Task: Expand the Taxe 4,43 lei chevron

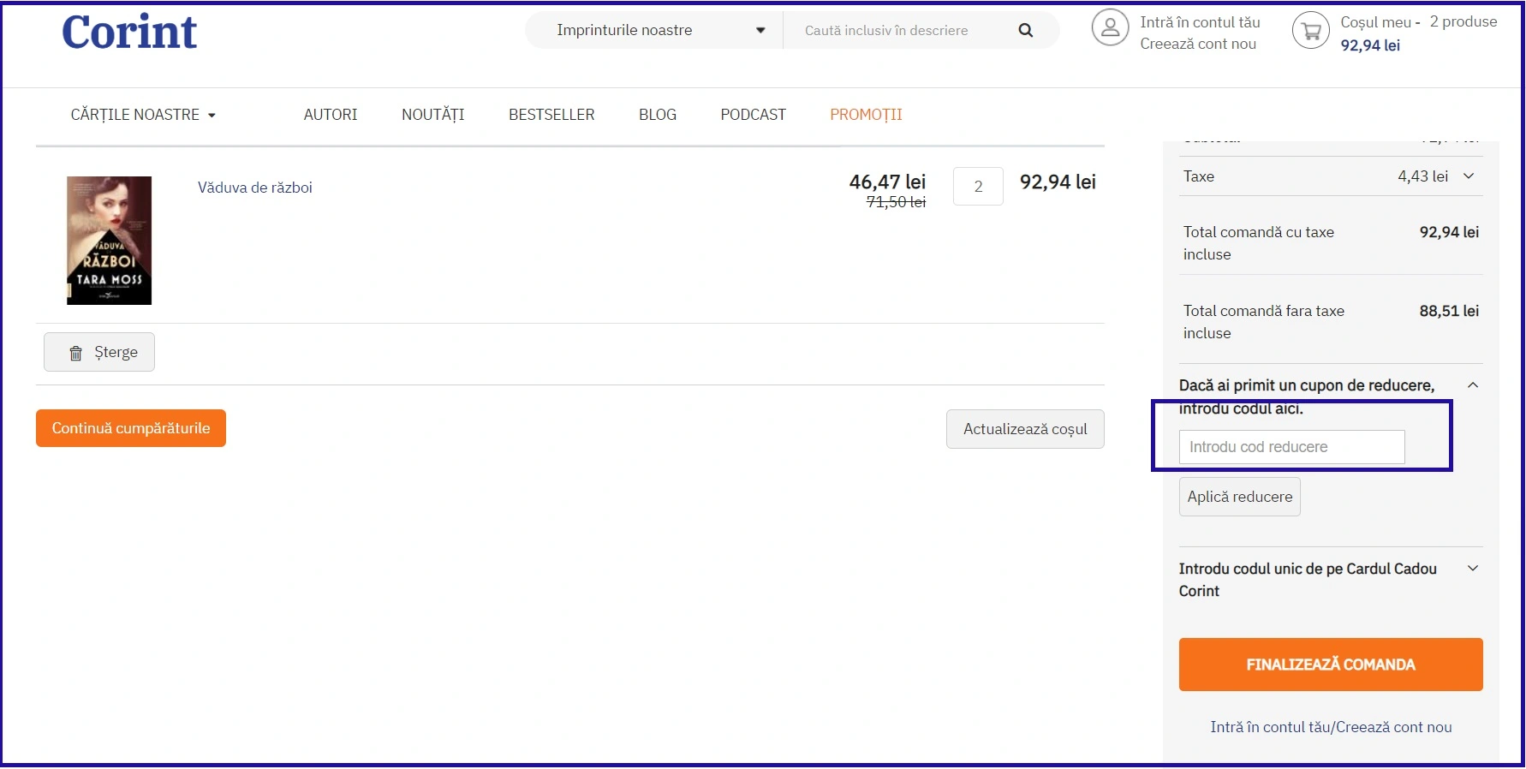Action: point(1469,176)
